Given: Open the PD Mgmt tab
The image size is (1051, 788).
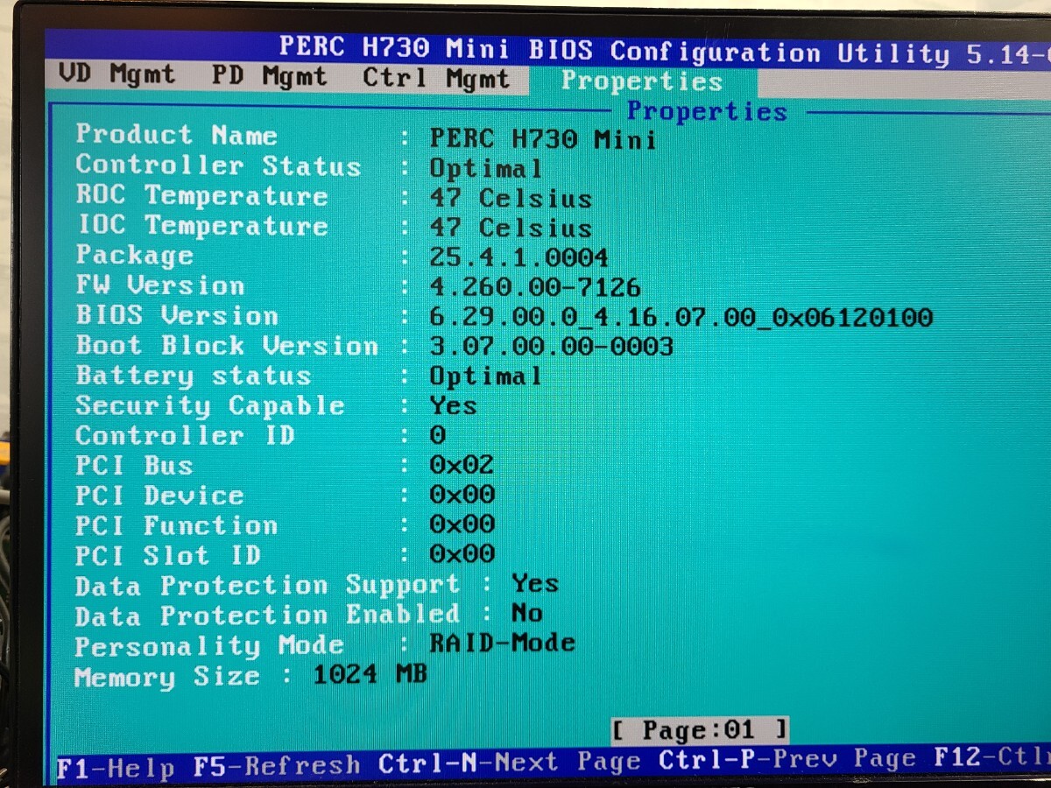Looking at the screenshot, I should 269,78.
